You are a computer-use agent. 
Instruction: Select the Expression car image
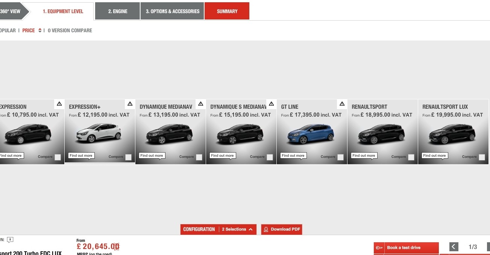click(28, 134)
